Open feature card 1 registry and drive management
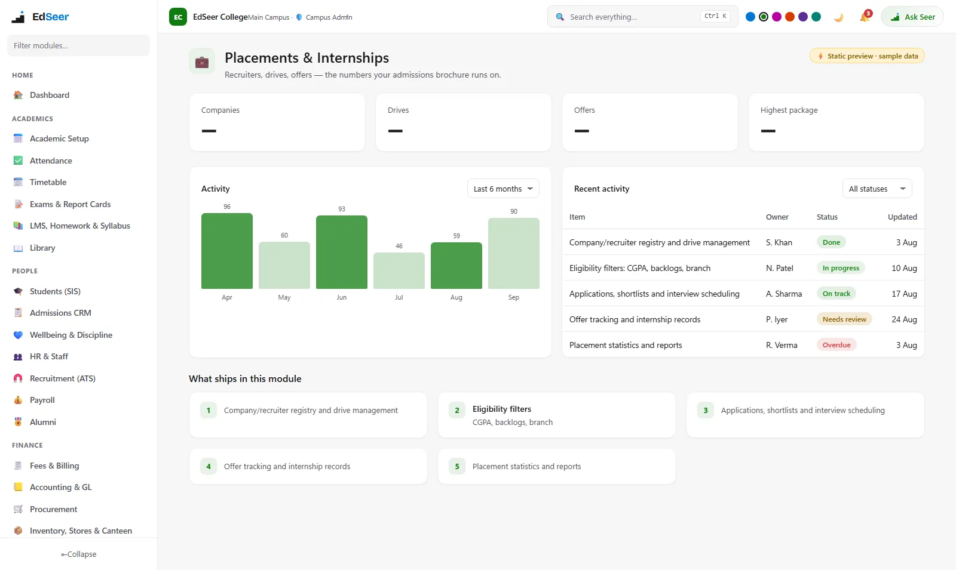The width and height of the screenshot is (956, 570). point(308,415)
